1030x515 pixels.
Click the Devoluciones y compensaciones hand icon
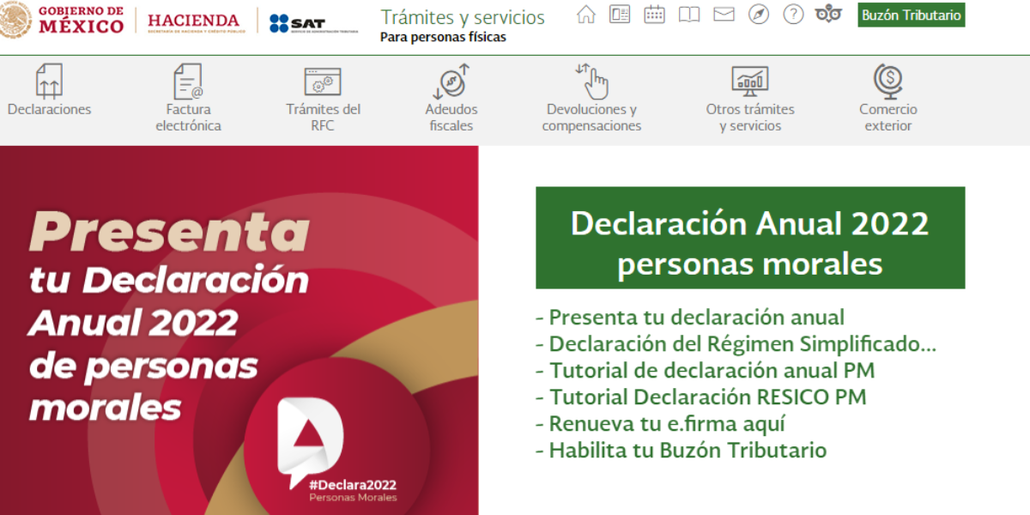[x=591, y=81]
